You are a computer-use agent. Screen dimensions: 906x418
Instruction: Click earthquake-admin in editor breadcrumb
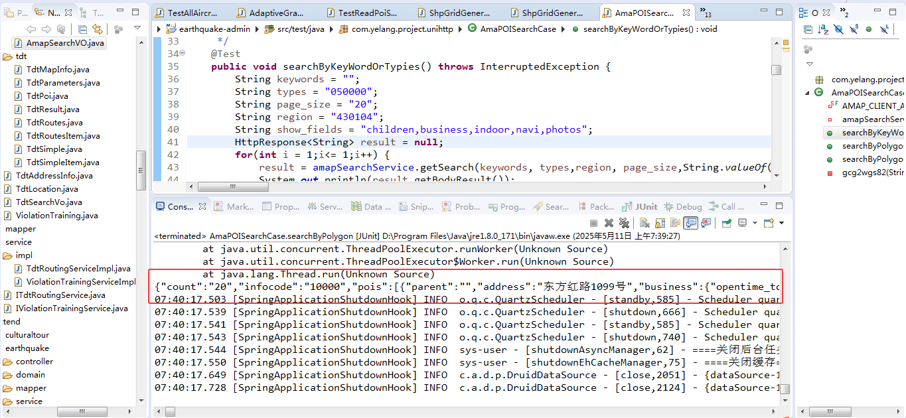click(x=208, y=29)
